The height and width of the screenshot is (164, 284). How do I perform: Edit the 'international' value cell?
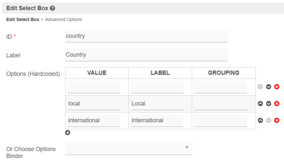[x=94, y=120]
